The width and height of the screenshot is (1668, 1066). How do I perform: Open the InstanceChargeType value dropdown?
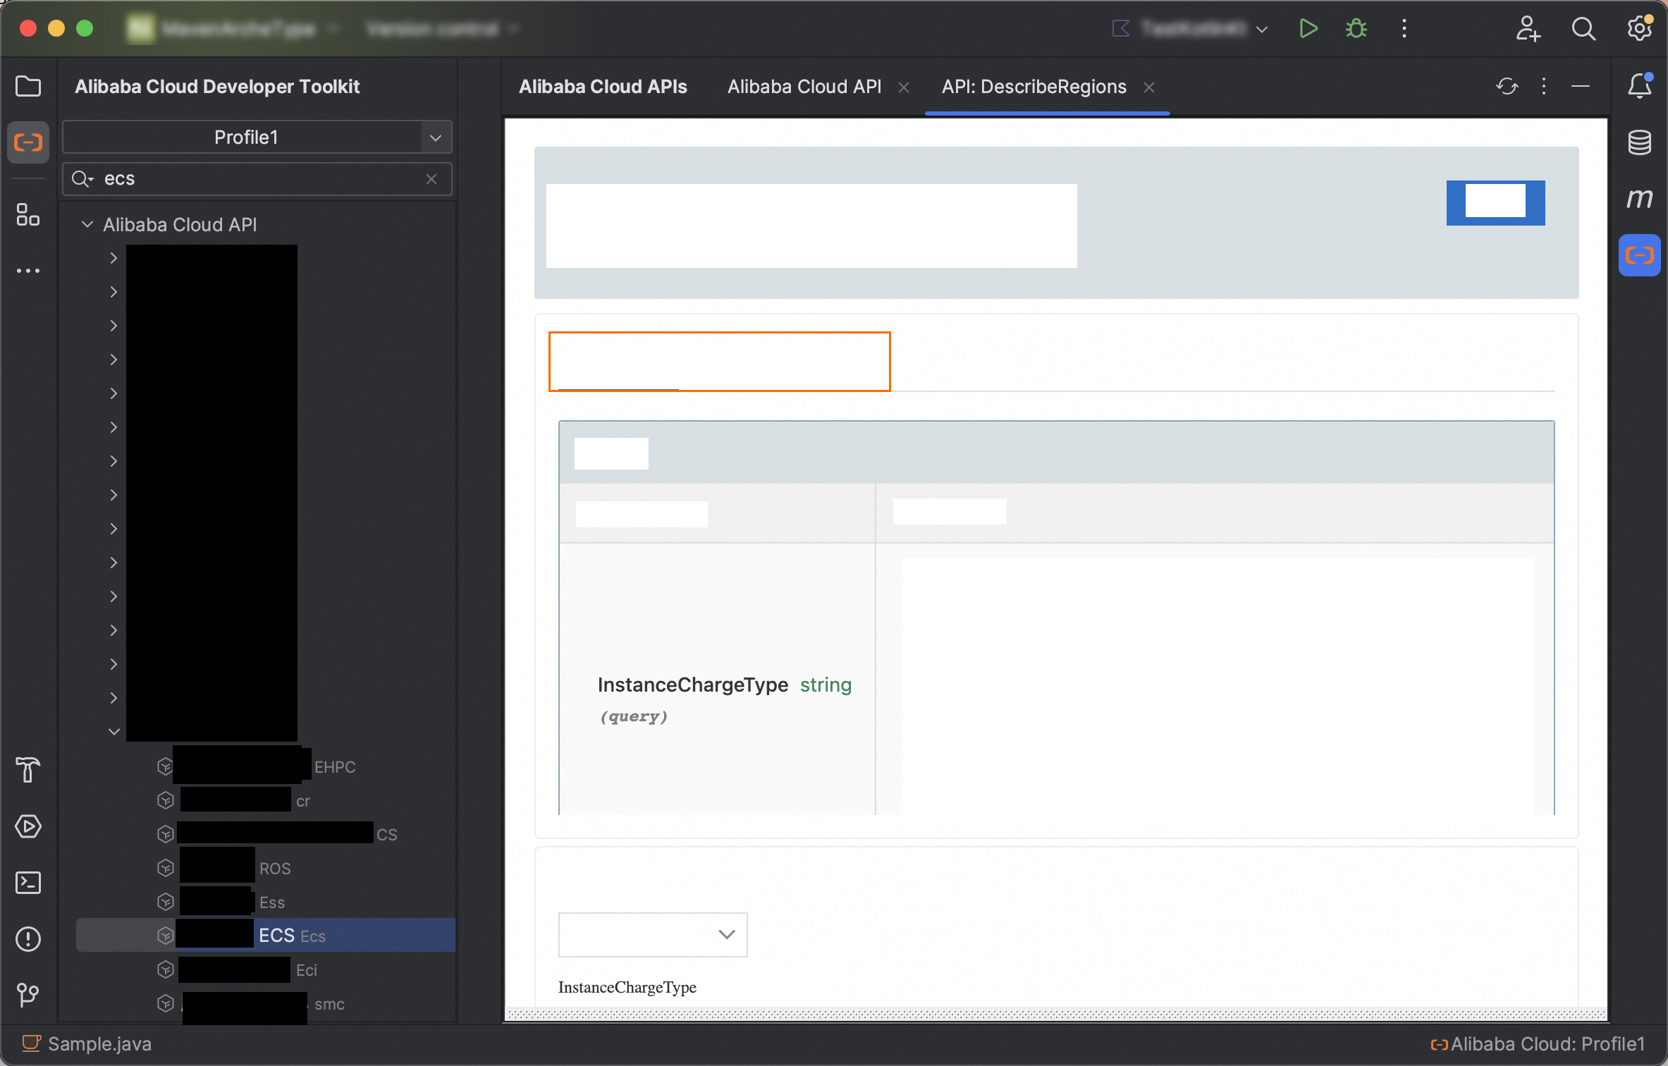[x=653, y=935]
